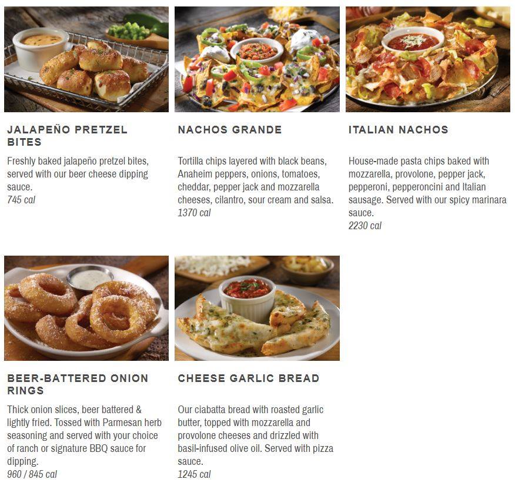Open the Beer-Battered Onion Rings photo
The height and width of the screenshot is (496, 515).
(86, 308)
